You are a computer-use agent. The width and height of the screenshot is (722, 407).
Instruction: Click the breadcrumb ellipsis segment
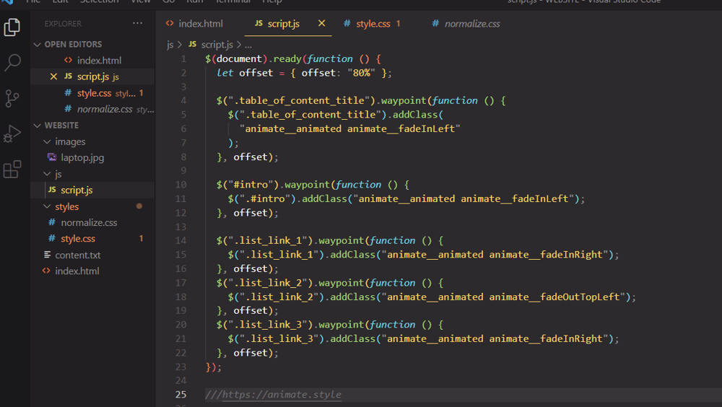248,45
